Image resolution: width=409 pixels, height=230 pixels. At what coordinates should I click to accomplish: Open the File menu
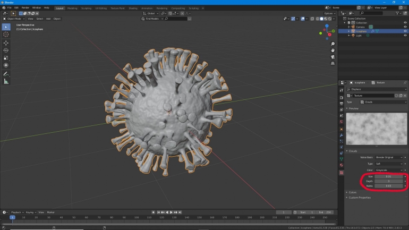click(x=10, y=8)
